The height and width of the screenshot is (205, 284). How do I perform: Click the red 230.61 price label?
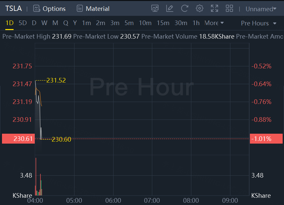[x=18, y=139]
